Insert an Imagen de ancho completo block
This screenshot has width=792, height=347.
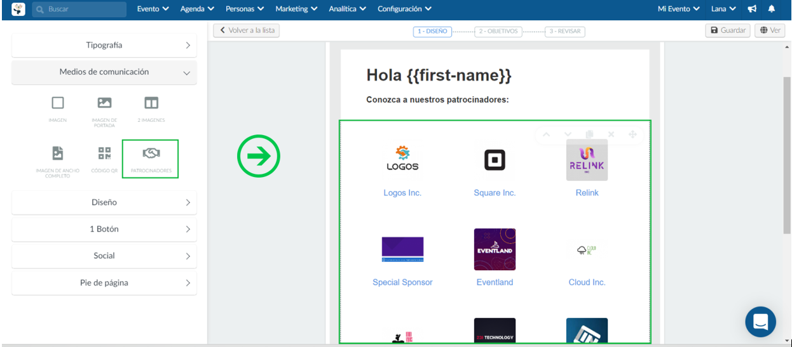58,162
